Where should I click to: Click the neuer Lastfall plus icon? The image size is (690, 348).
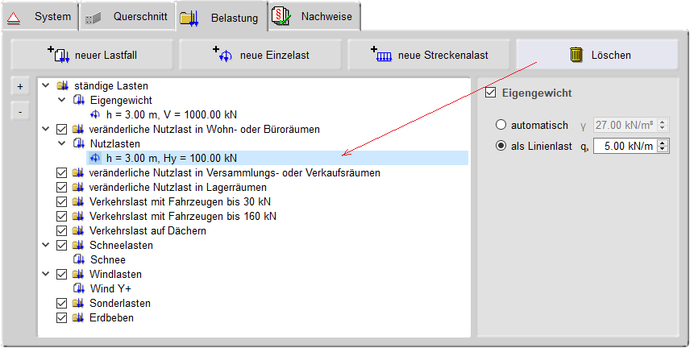tap(59, 55)
